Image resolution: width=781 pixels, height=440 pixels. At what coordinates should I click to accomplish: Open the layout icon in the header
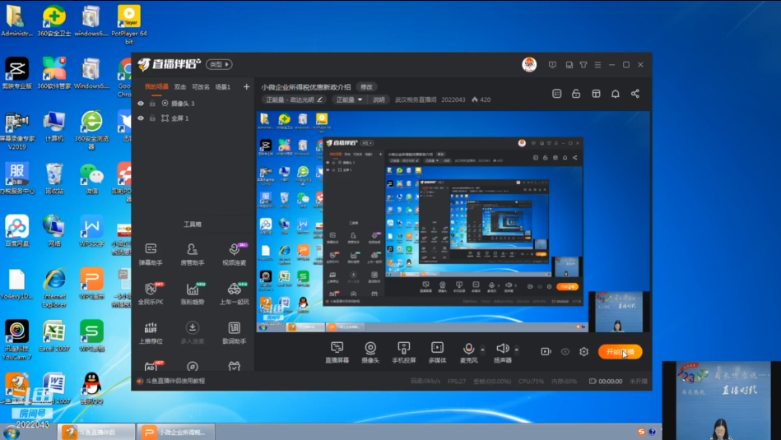pos(596,94)
